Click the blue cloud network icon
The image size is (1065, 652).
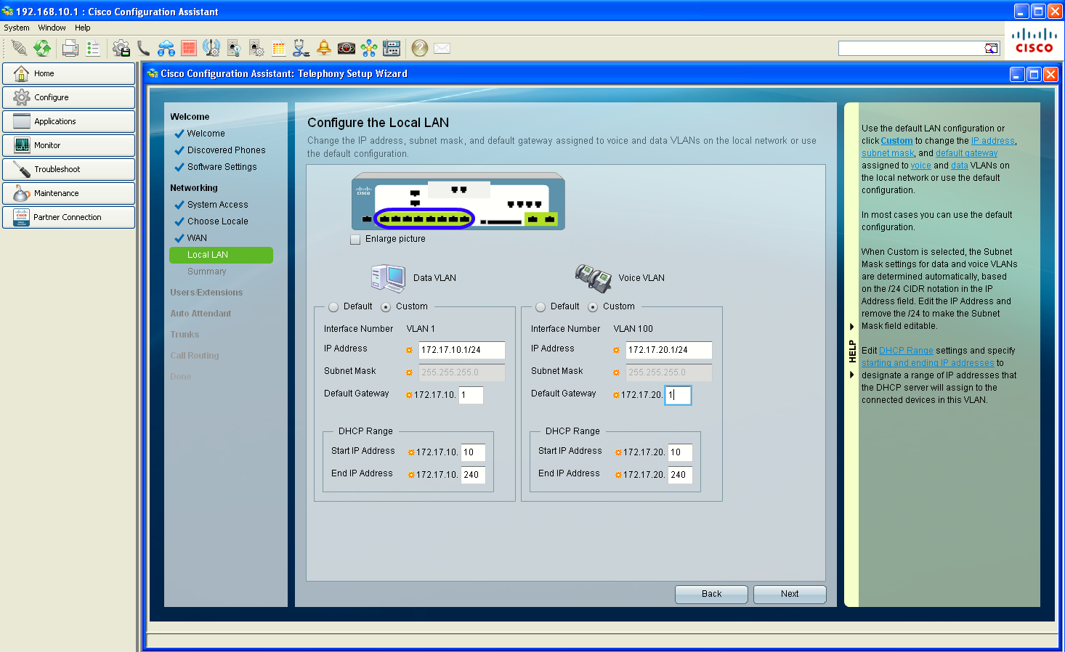coord(166,48)
